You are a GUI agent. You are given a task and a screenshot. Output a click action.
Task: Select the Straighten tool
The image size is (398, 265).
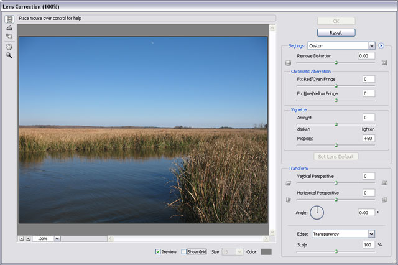tap(9, 27)
